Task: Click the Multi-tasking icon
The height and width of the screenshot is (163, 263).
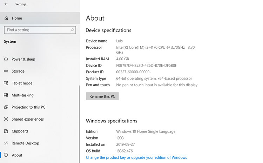Action: (6, 95)
